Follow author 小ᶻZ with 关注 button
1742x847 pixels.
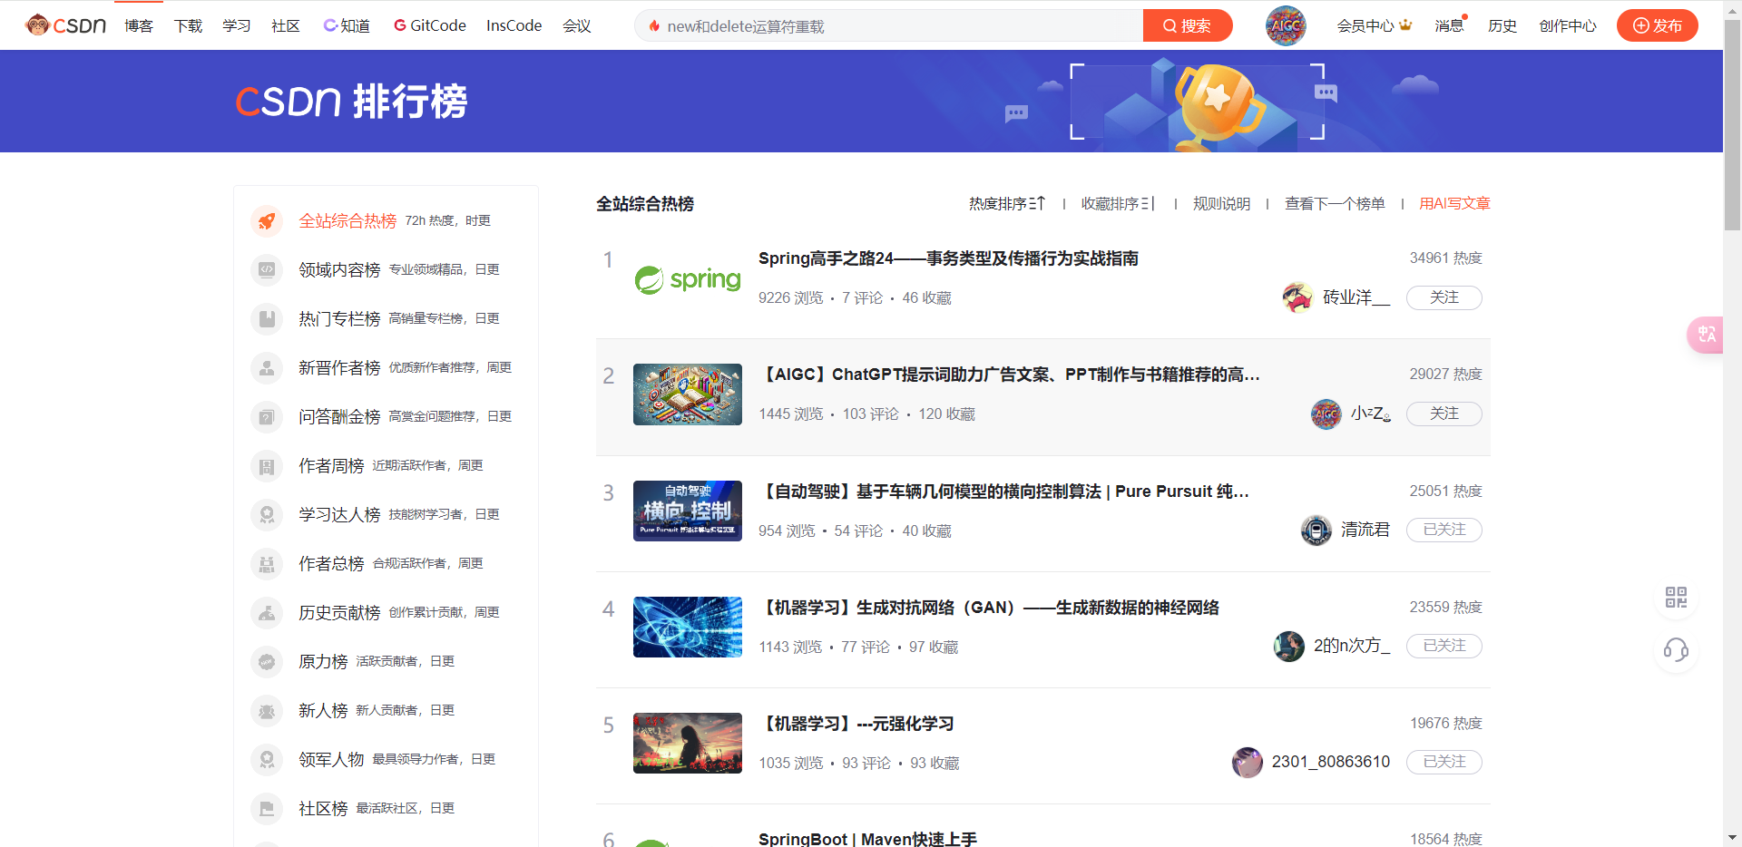[1444, 414]
